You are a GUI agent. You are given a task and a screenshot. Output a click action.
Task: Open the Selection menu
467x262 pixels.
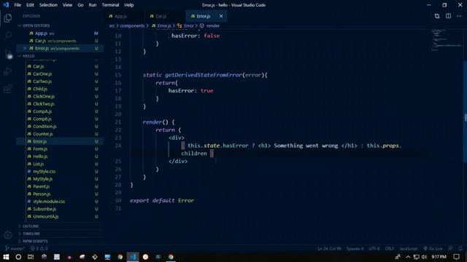click(x=48, y=5)
